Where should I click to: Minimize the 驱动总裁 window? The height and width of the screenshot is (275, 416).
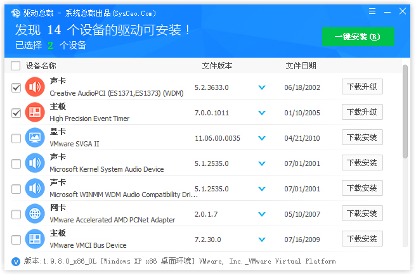coord(387,12)
